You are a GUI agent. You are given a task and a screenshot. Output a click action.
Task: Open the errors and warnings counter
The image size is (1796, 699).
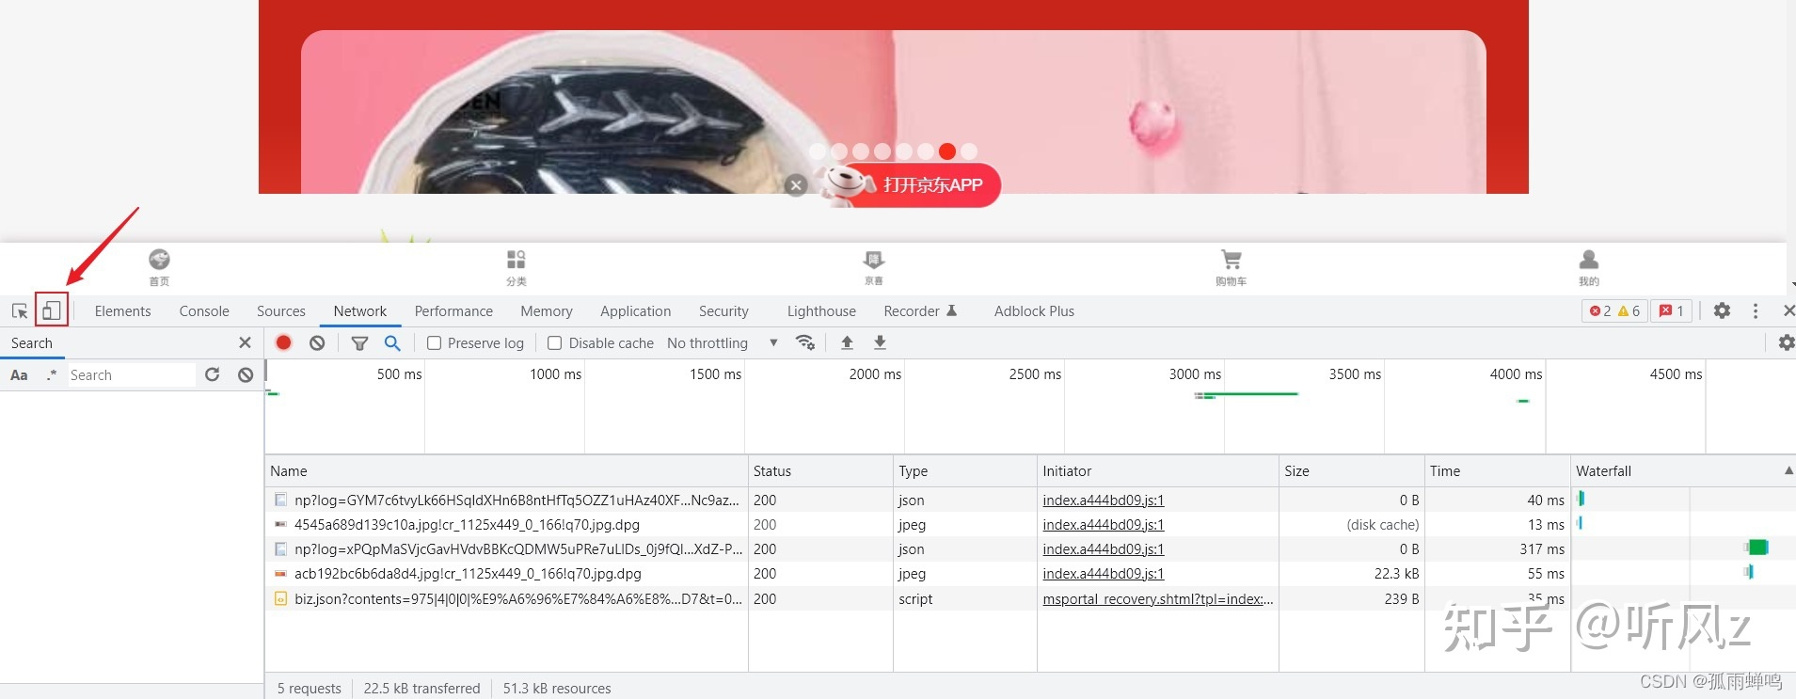coord(1614,310)
